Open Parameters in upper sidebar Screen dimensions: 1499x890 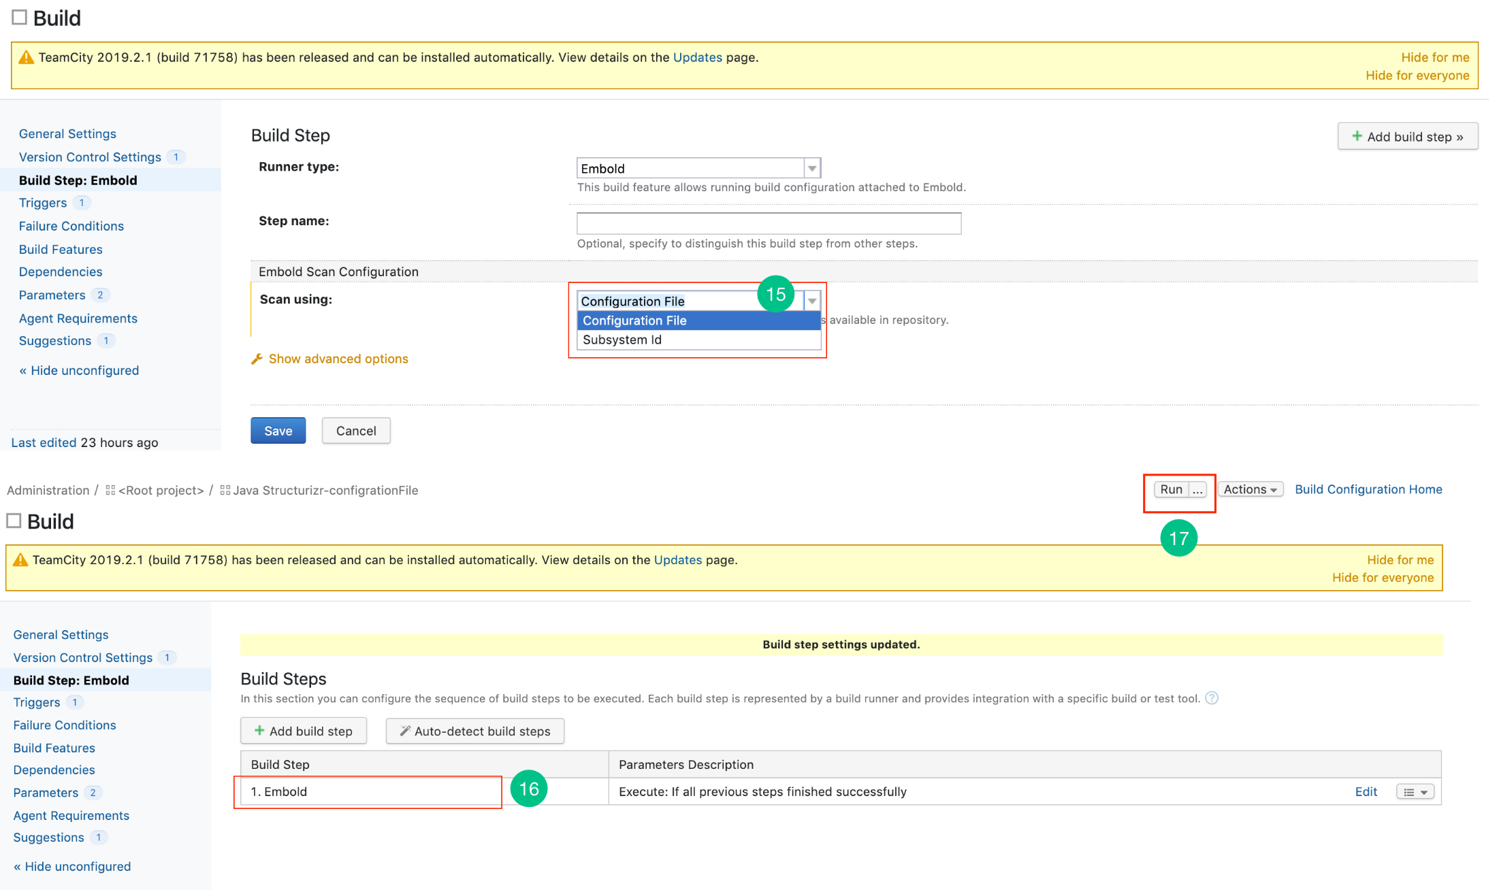[52, 295]
